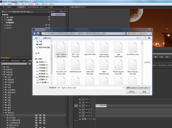This screenshot has width=172, height=128.
Task: Click new-bin icon beside effects search
Action: pos(30,64)
